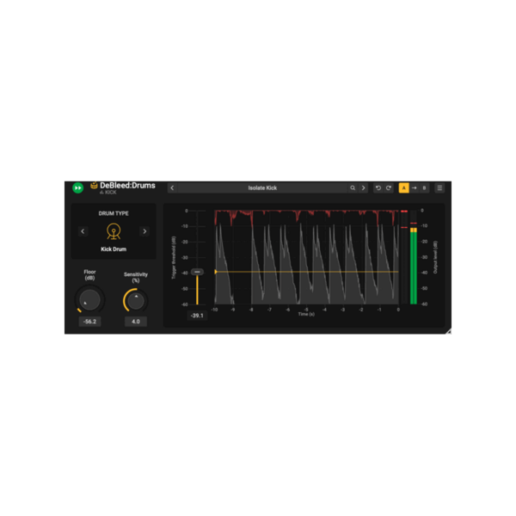The width and height of the screenshot is (516, 516).
Task: Select next drum type arrow
Action: click(144, 231)
